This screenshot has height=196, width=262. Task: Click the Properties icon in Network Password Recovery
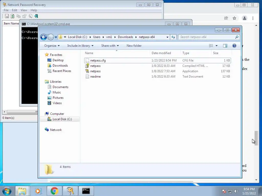24,16
